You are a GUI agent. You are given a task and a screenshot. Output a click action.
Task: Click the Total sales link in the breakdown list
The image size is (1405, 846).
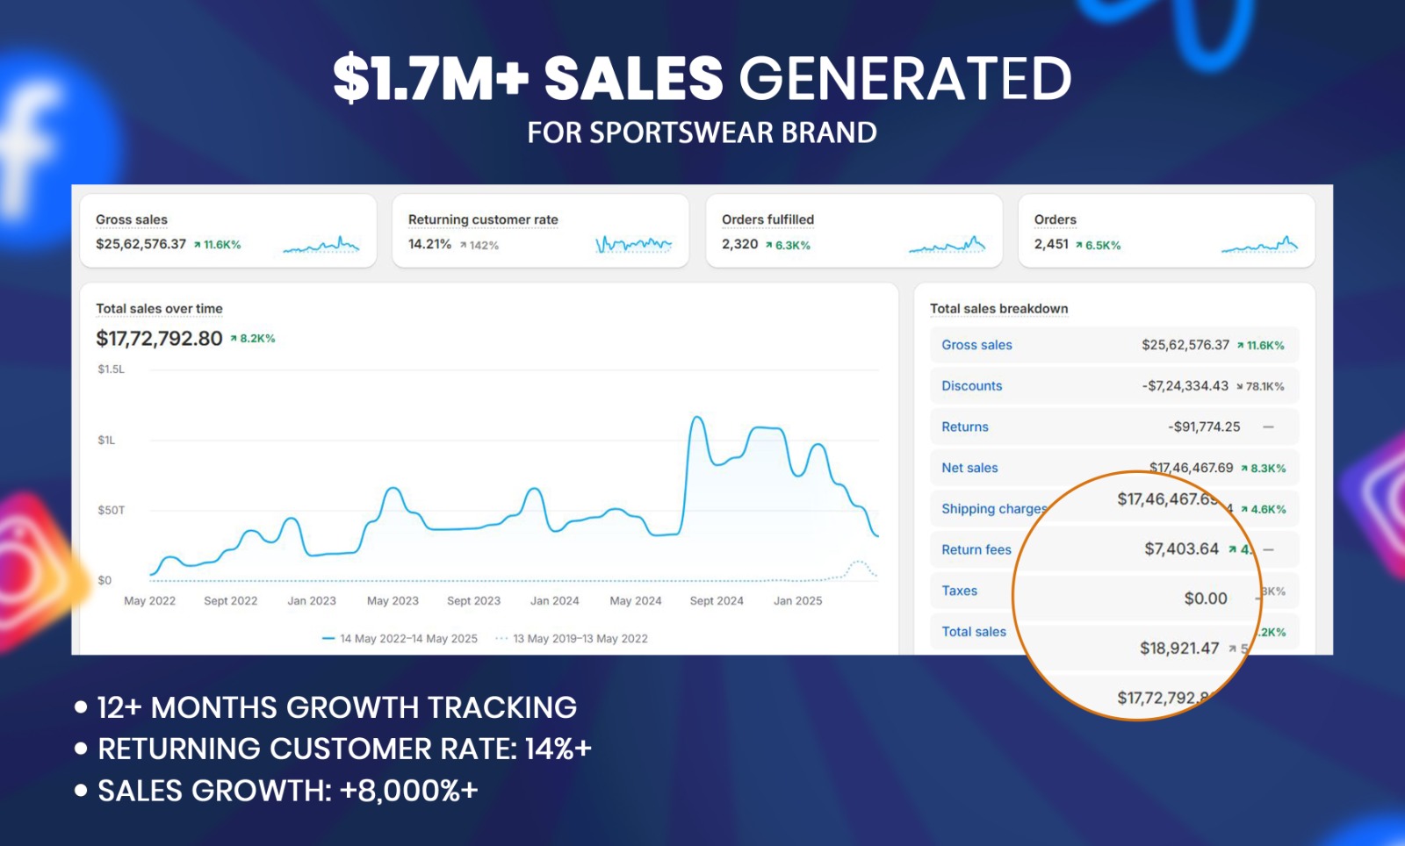click(974, 632)
